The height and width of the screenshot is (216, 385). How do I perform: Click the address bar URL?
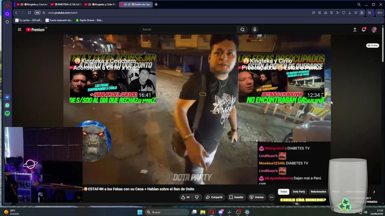coord(63,13)
